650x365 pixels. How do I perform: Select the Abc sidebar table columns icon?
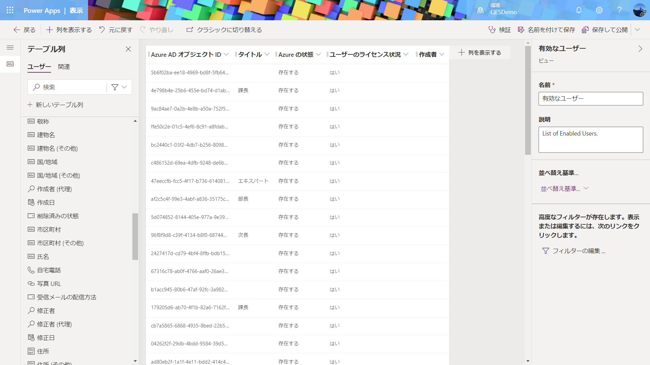(10, 64)
